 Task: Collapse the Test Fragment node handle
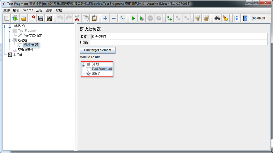click(10, 31)
